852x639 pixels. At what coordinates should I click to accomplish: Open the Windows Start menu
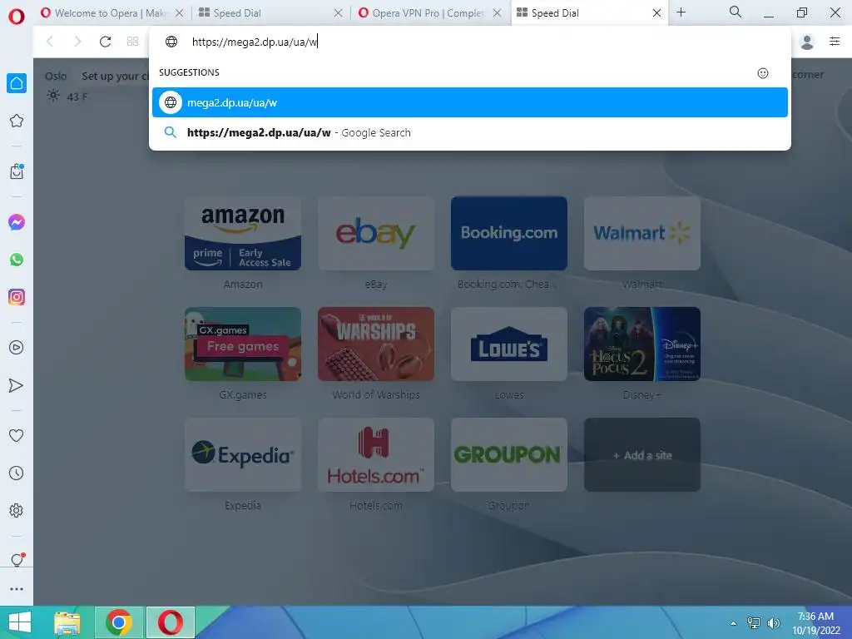pyautogui.click(x=20, y=622)
